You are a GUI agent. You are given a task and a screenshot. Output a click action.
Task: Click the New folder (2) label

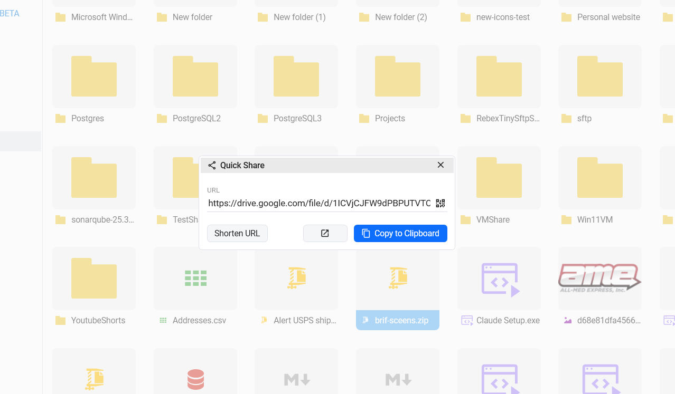click(x=401, y=17)
